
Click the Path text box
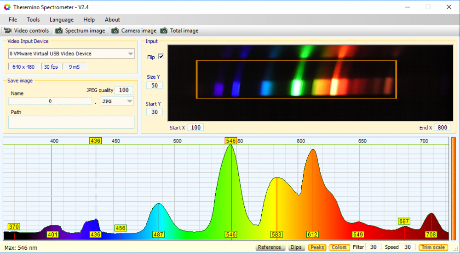pos(71,122)
